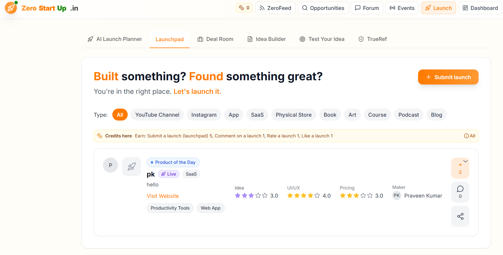
Task: Click the Product of the Day badge
Action: pyautogui.click(x=173, y=162)
